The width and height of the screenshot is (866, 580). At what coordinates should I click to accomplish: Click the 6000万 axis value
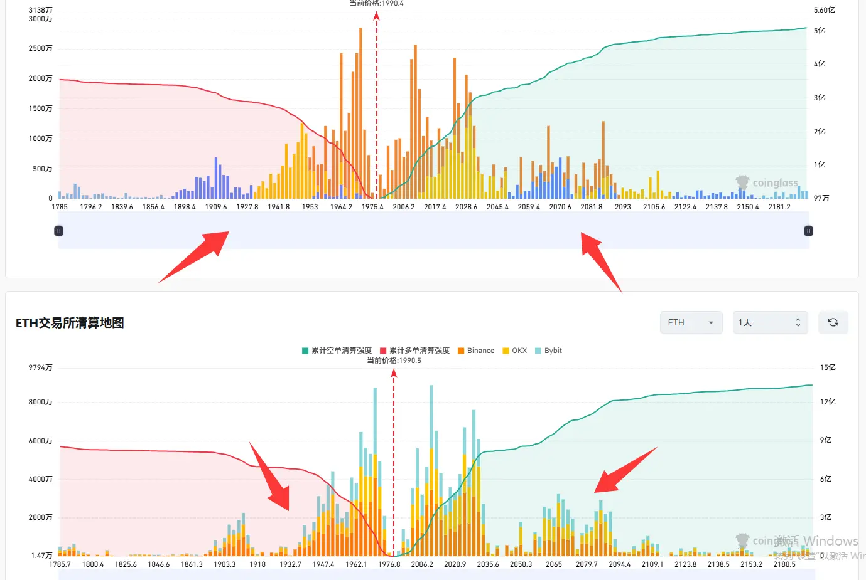[x=41, y=441]
